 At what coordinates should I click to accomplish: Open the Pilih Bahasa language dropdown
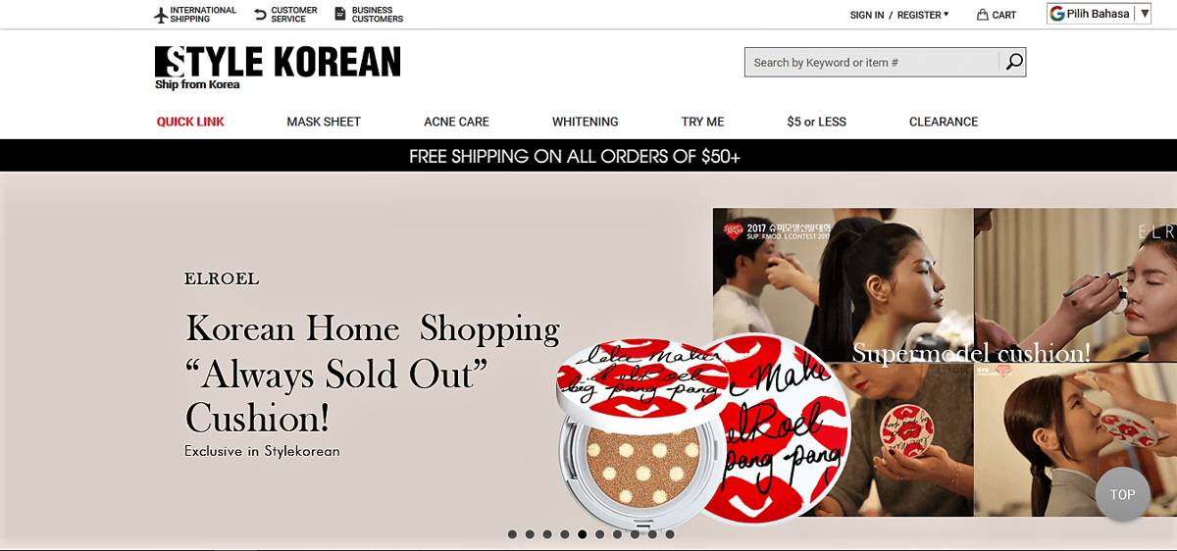click(1099, 14)
